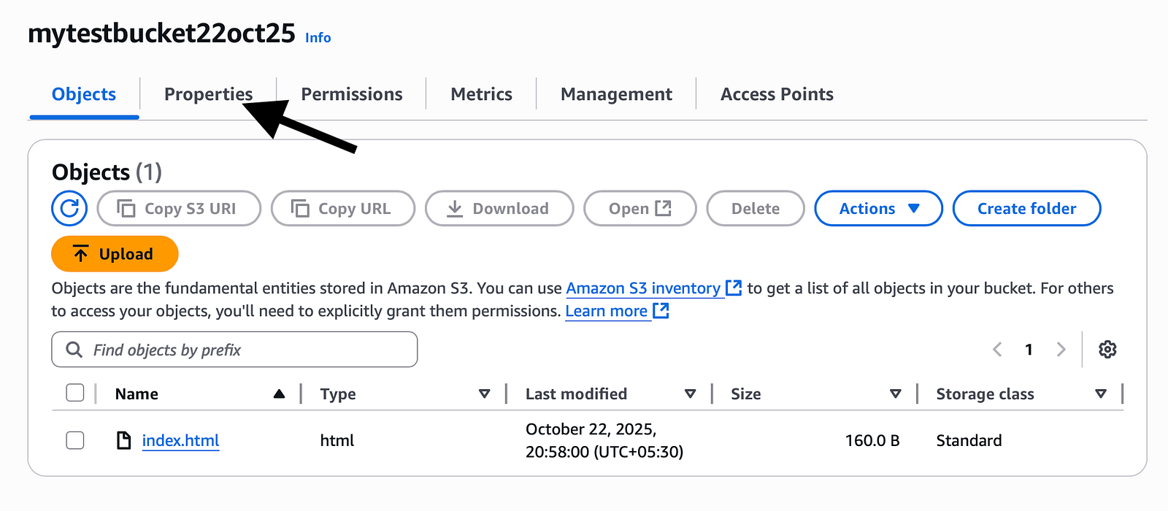Switch to the Permissions tab
Image resolution: width=1168 pixels, height=511 pixels.
[352, 94]
